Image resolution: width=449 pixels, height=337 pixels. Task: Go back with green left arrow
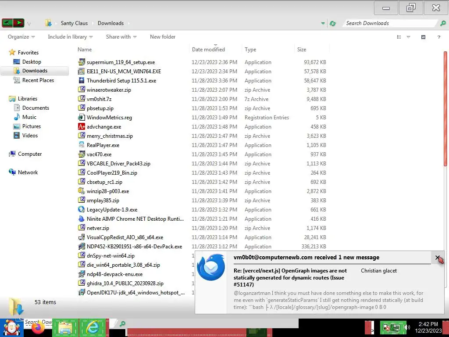pos(7,23)
